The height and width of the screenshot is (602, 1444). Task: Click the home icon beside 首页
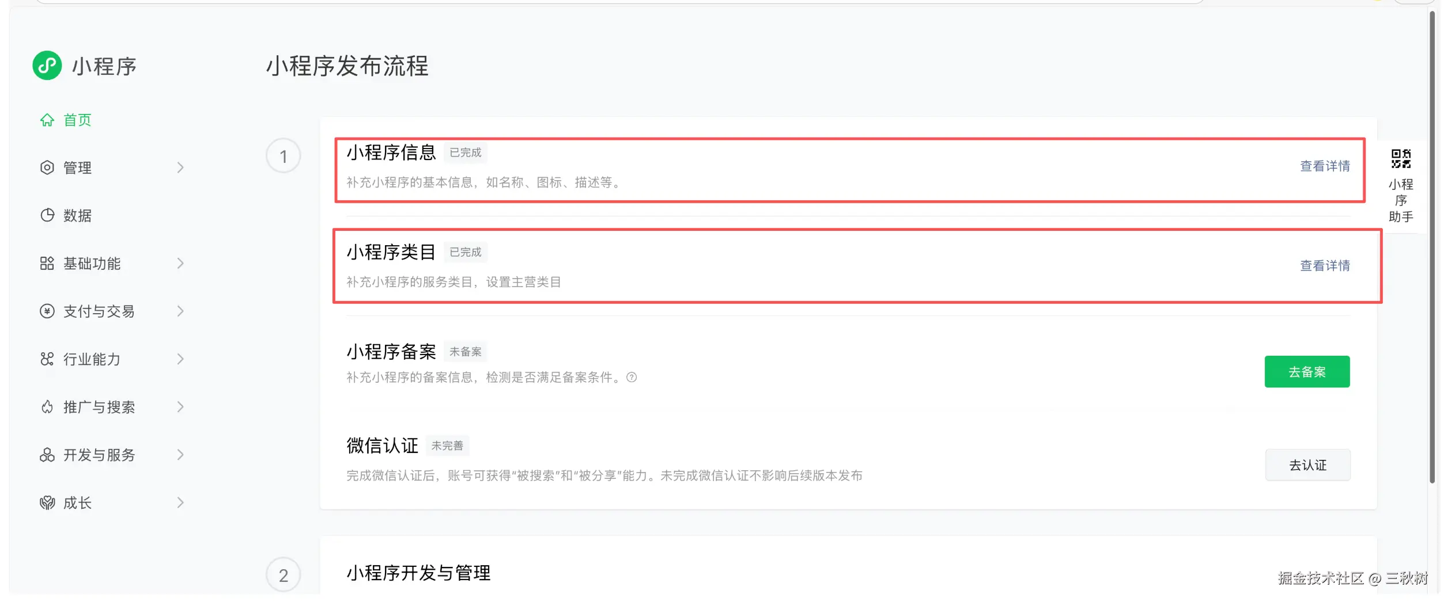pos(47,120)
